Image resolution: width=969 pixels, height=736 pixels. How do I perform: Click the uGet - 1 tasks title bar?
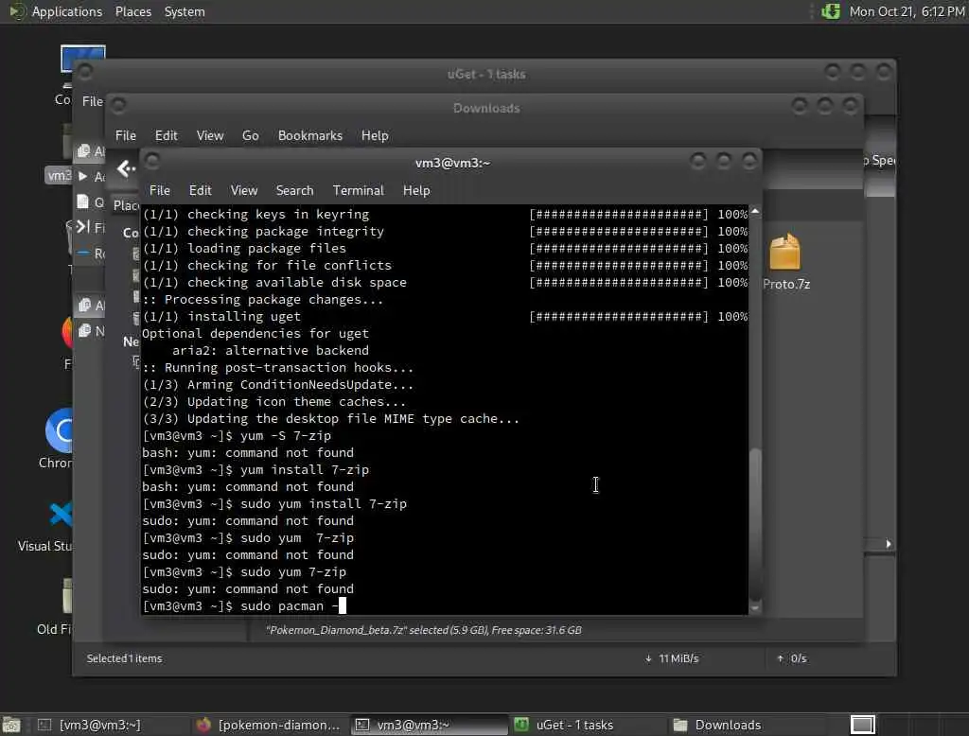[485, 74]
